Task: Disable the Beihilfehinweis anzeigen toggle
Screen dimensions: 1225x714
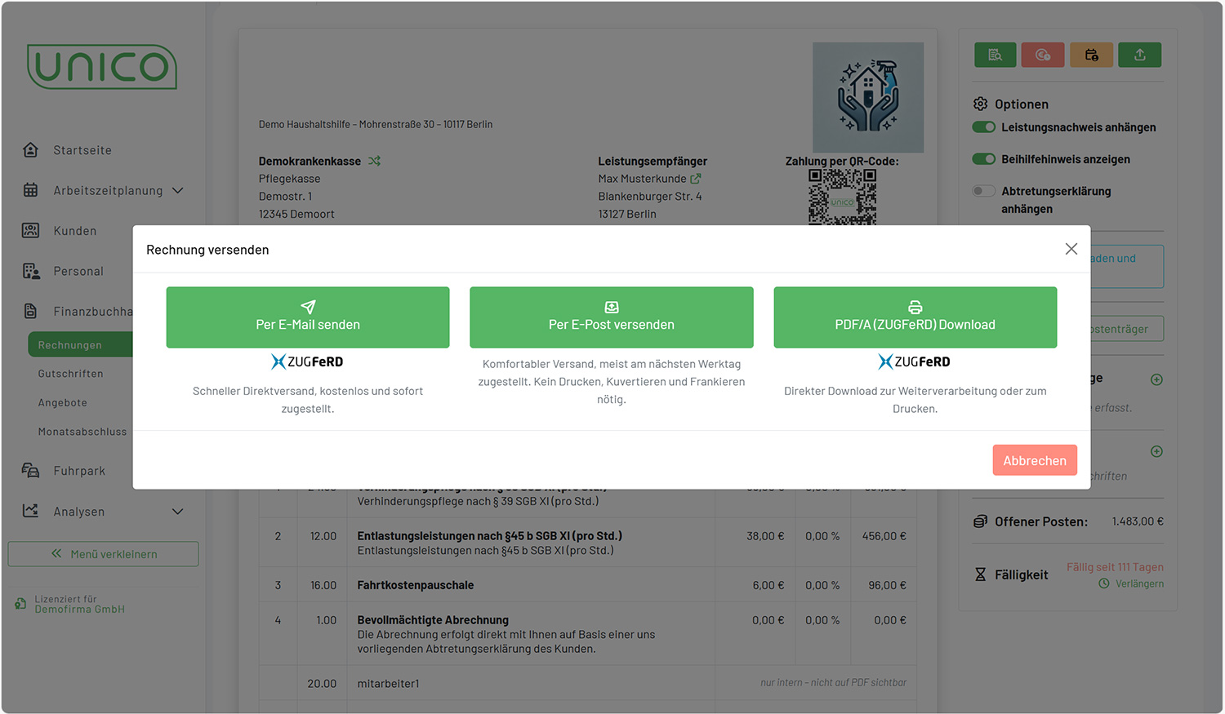Action: tap(984, 159)
